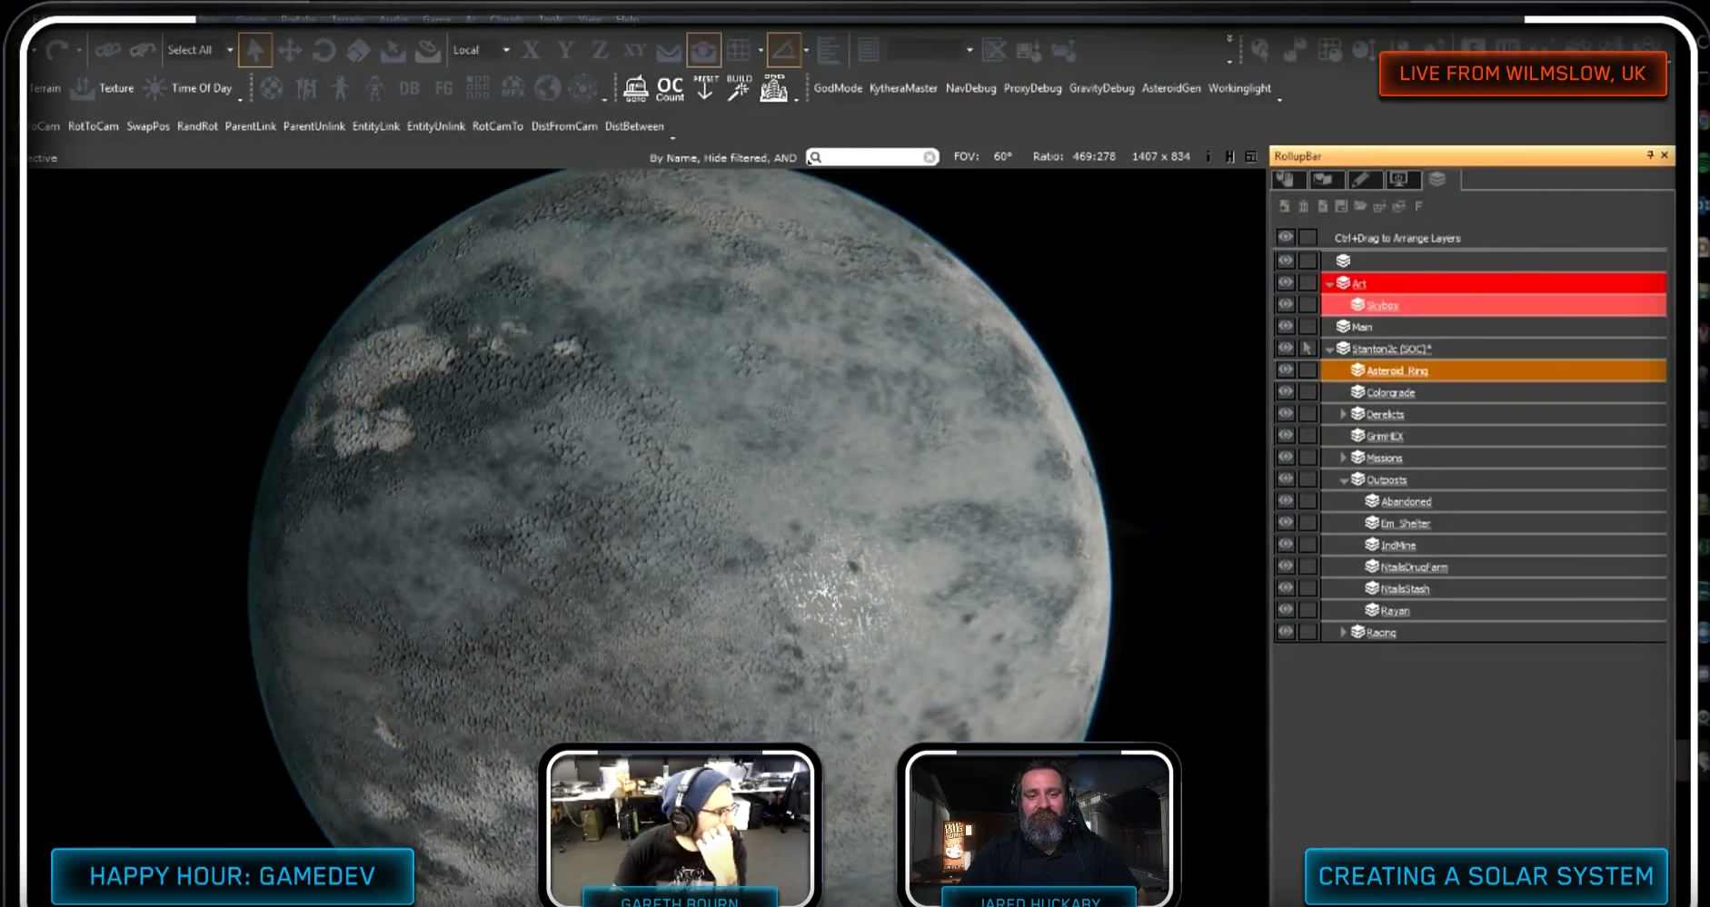
Task: Click the AsteroidGen toolbar button
Action: (x=1171, y=88)
